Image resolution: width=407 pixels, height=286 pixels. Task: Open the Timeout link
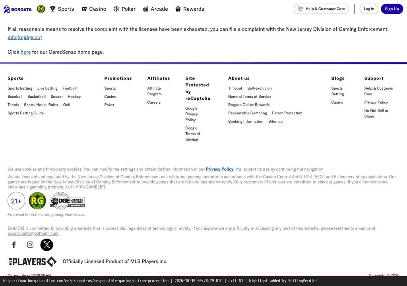coord(235,88)
